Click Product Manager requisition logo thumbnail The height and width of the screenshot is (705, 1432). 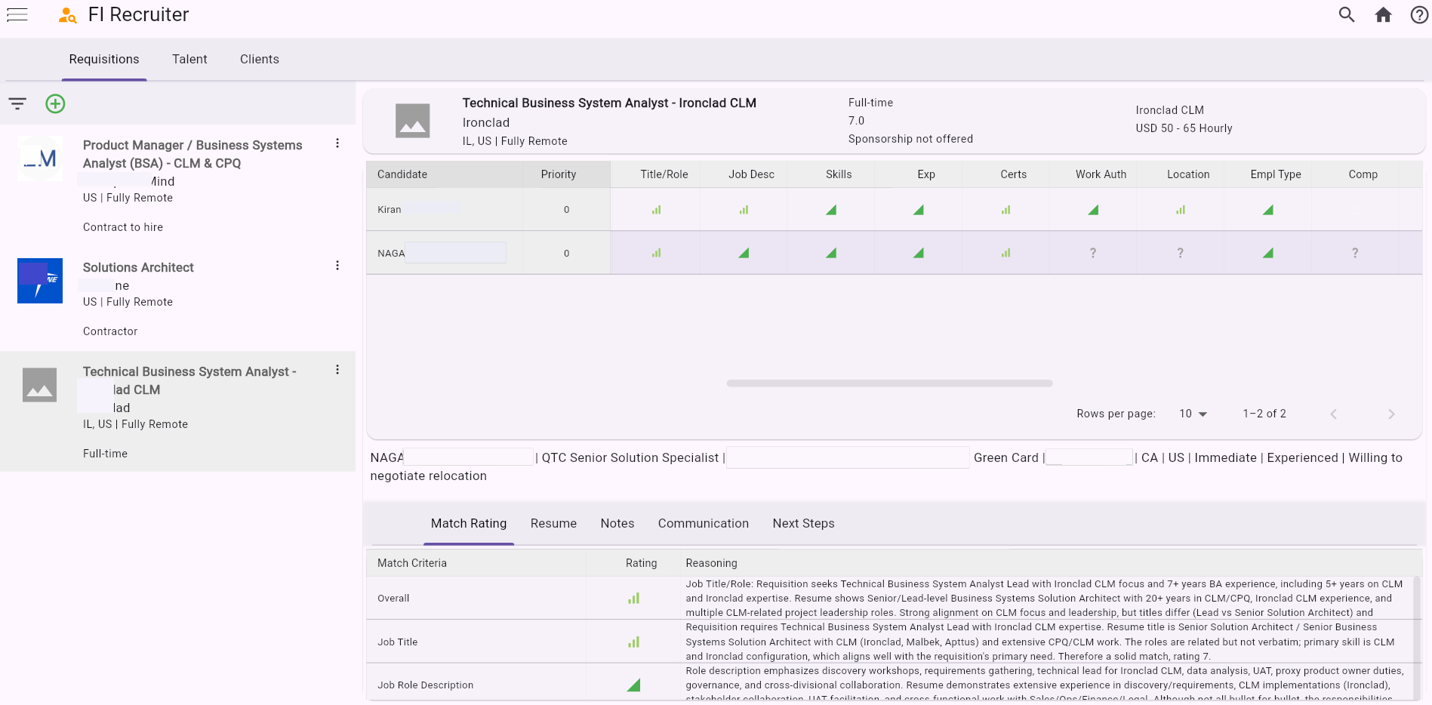tap(40, 159)
